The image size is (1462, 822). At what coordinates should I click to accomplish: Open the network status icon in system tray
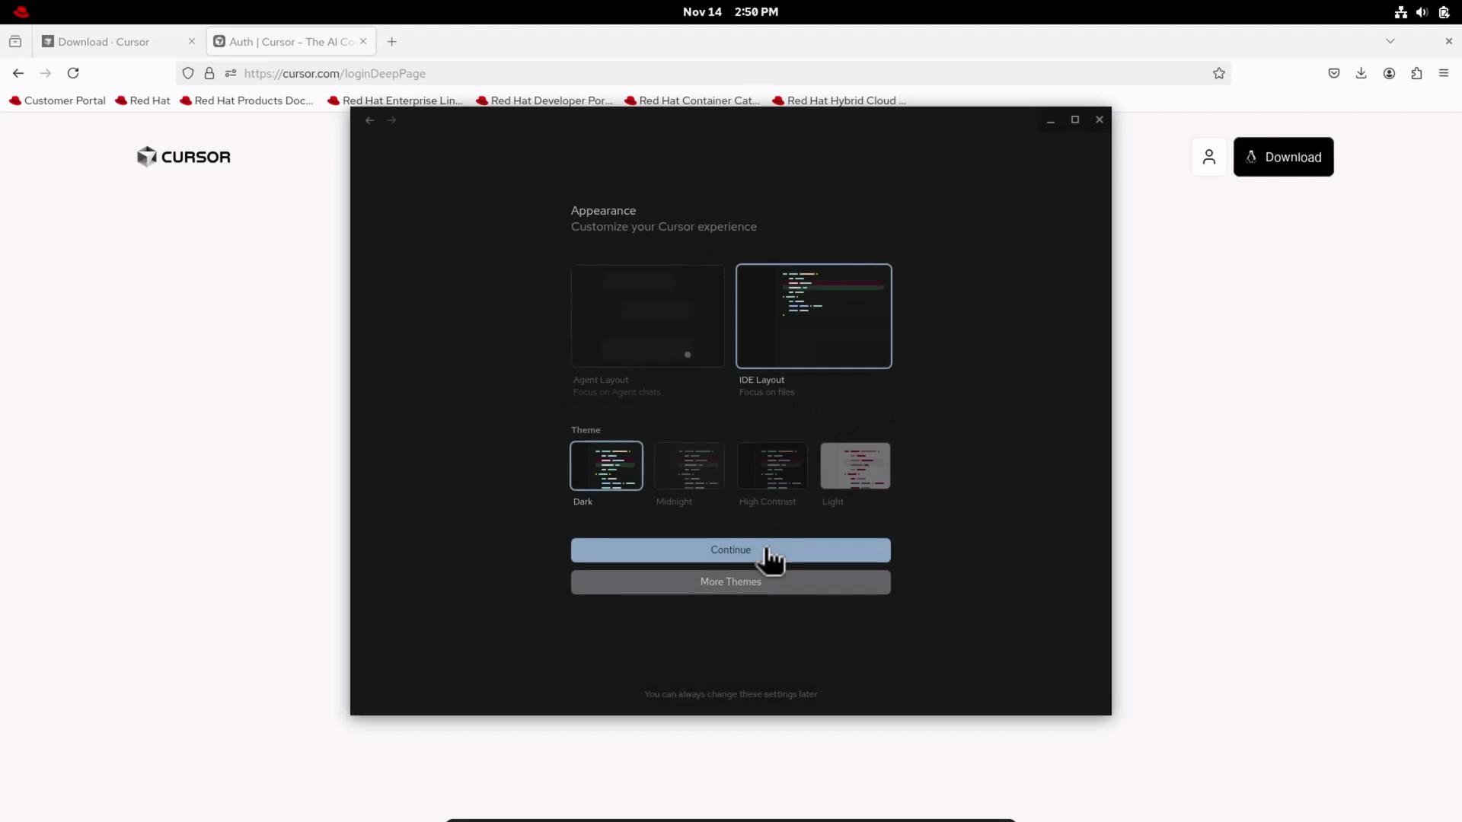[1400, 12]
